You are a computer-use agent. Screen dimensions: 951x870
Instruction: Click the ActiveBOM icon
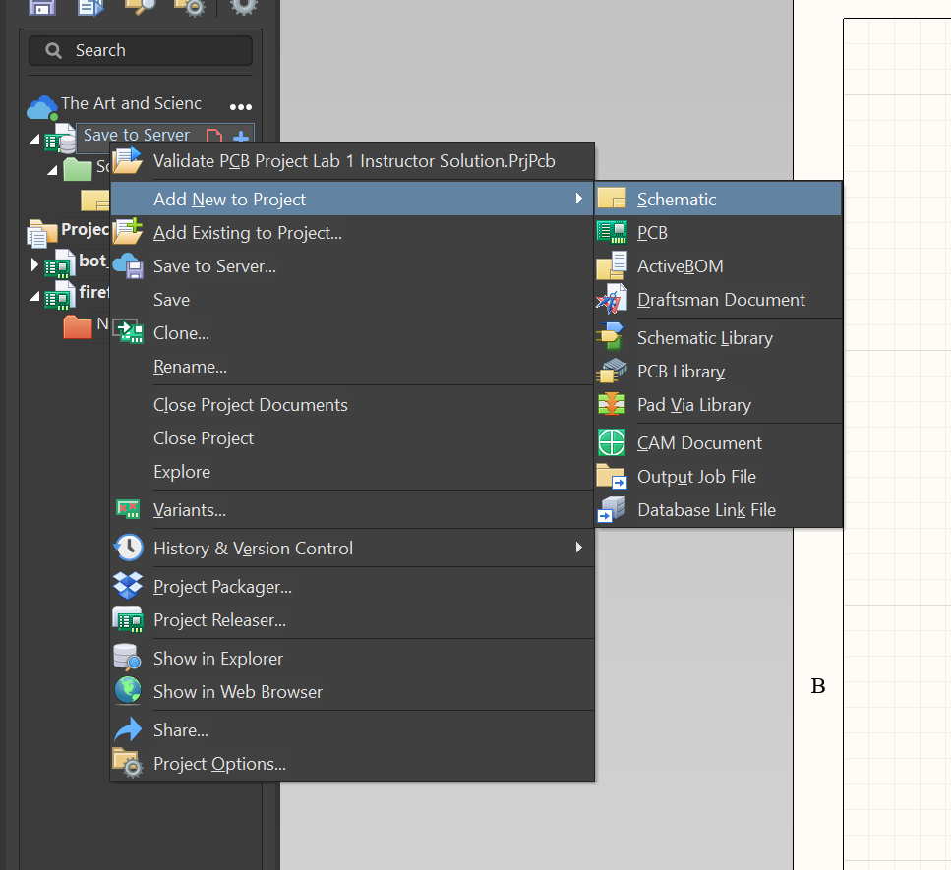click(612, 265)
